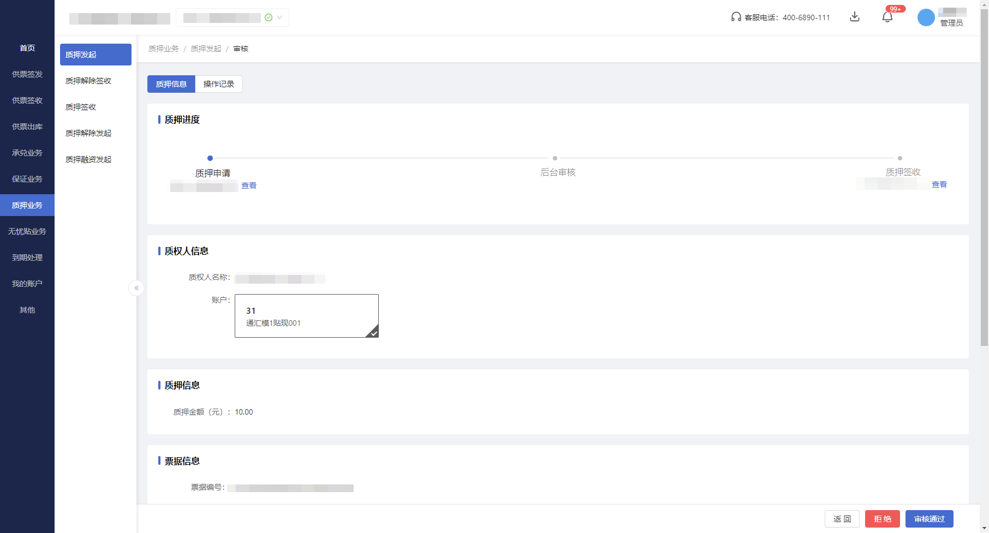Open the notification bell with 99+ badge
This screenshot has width=989, height=533.
pos(887,17)
